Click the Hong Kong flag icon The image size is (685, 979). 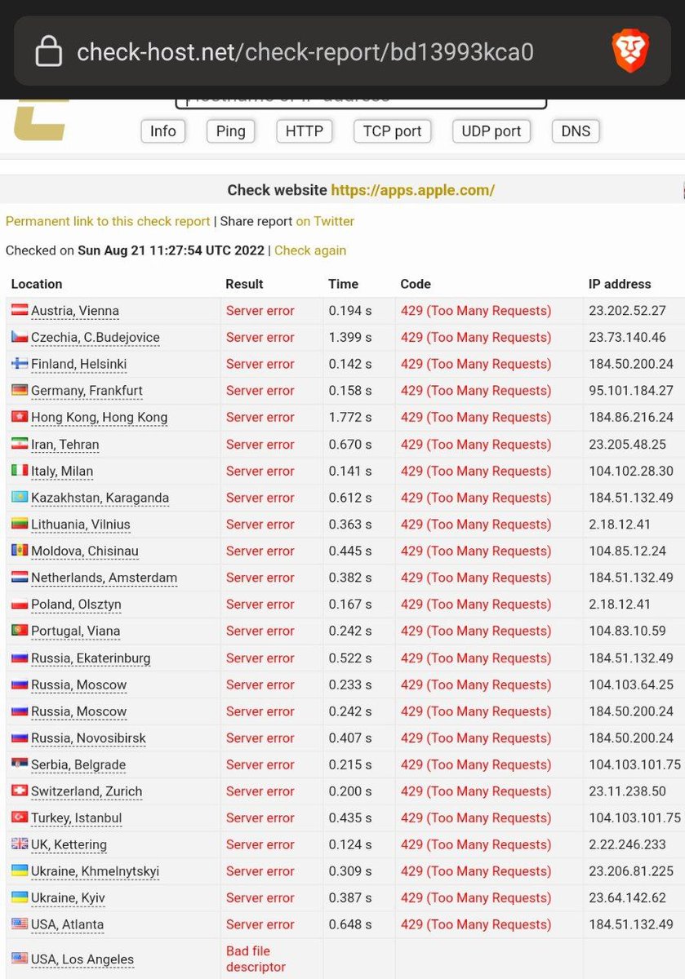[20, 417]
